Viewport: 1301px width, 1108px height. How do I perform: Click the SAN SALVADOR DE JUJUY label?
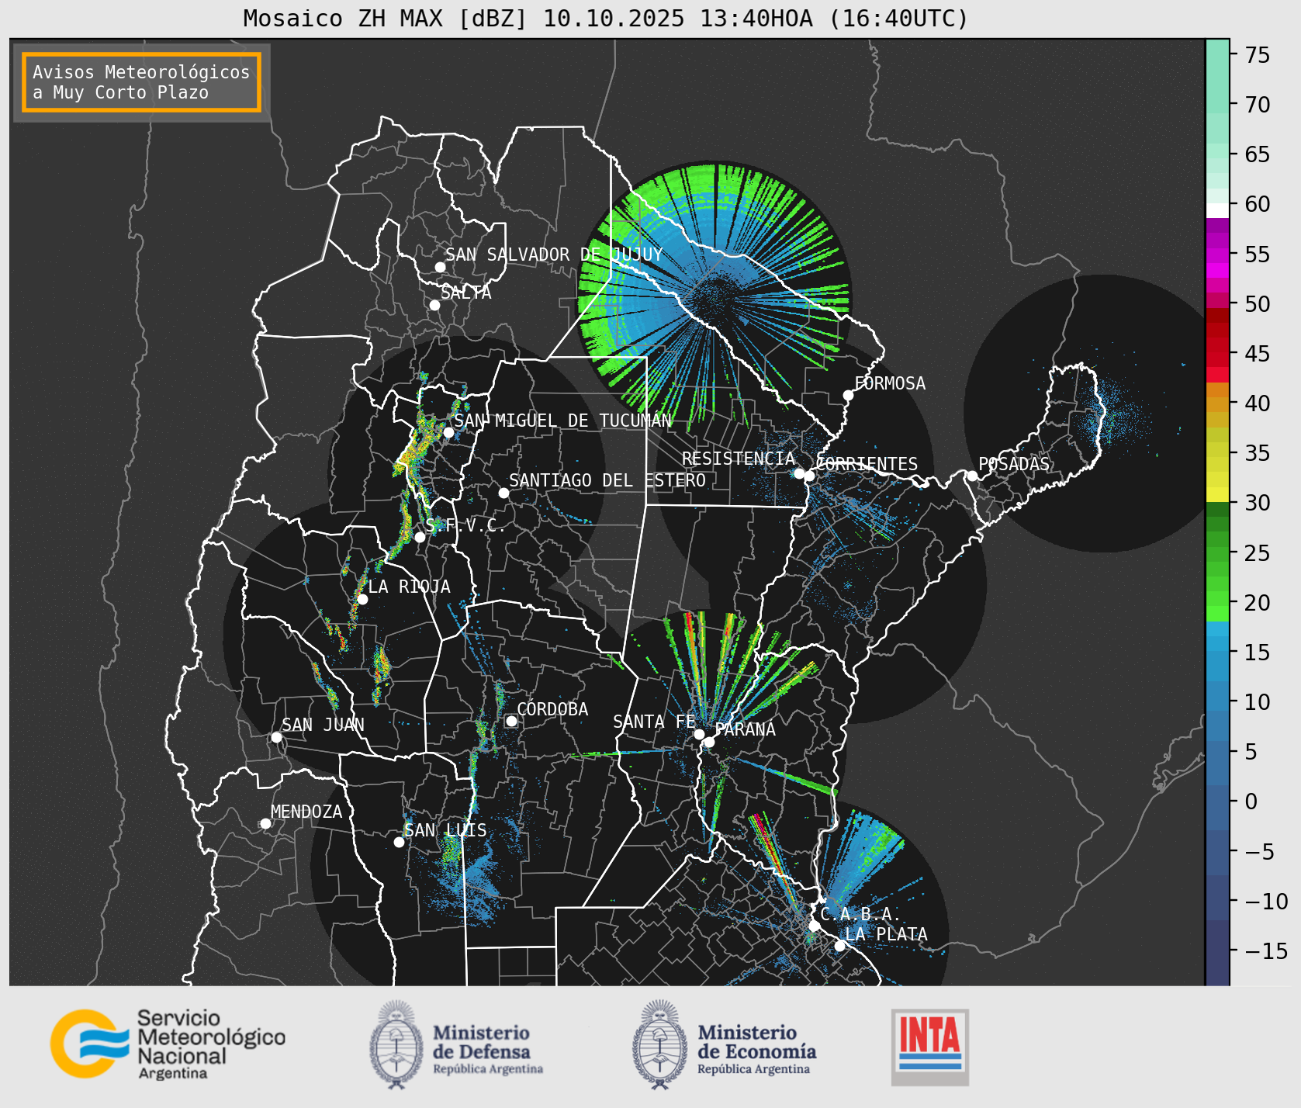click(x=554, y=254)
